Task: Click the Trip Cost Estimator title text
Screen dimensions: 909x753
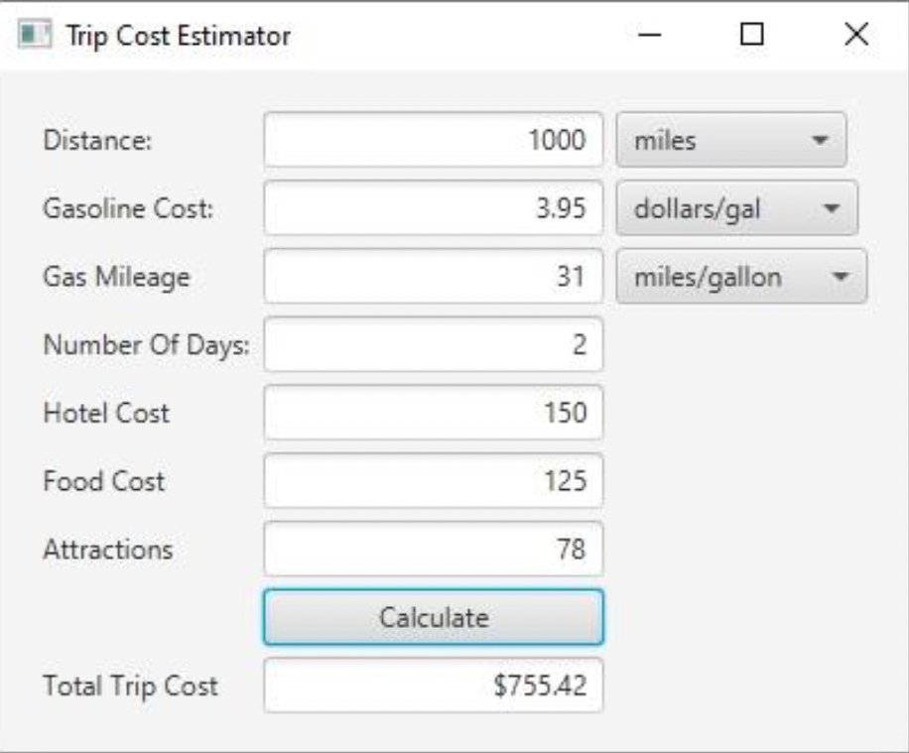Action: (179, 36)
